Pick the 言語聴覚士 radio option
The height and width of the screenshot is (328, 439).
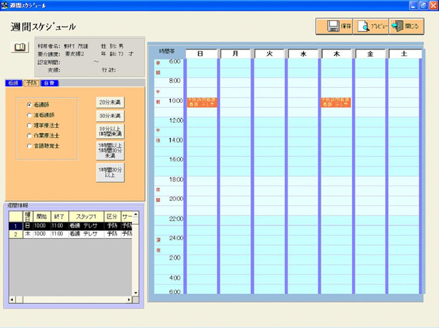tap(29, 145)
